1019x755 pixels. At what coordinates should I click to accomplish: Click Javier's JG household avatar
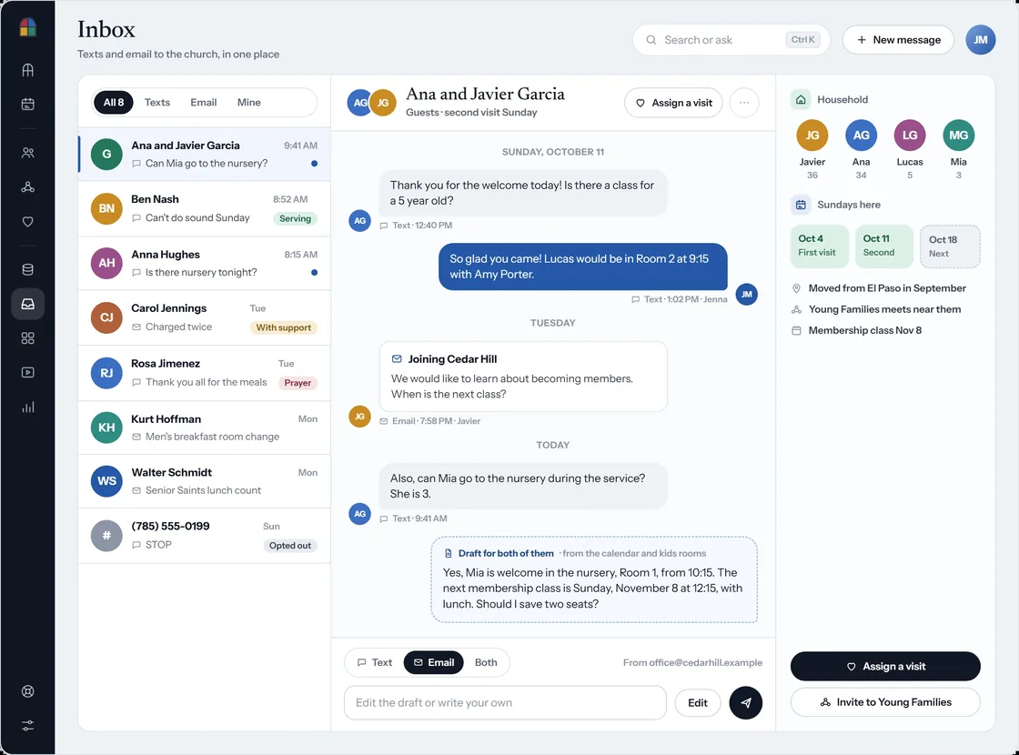(x=812, y=136)
